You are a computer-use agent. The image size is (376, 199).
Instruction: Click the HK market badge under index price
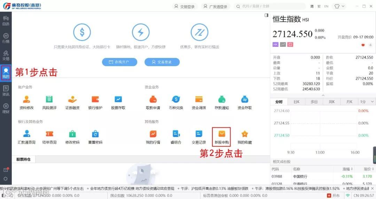pyautogui.click(x=275, y=44)
